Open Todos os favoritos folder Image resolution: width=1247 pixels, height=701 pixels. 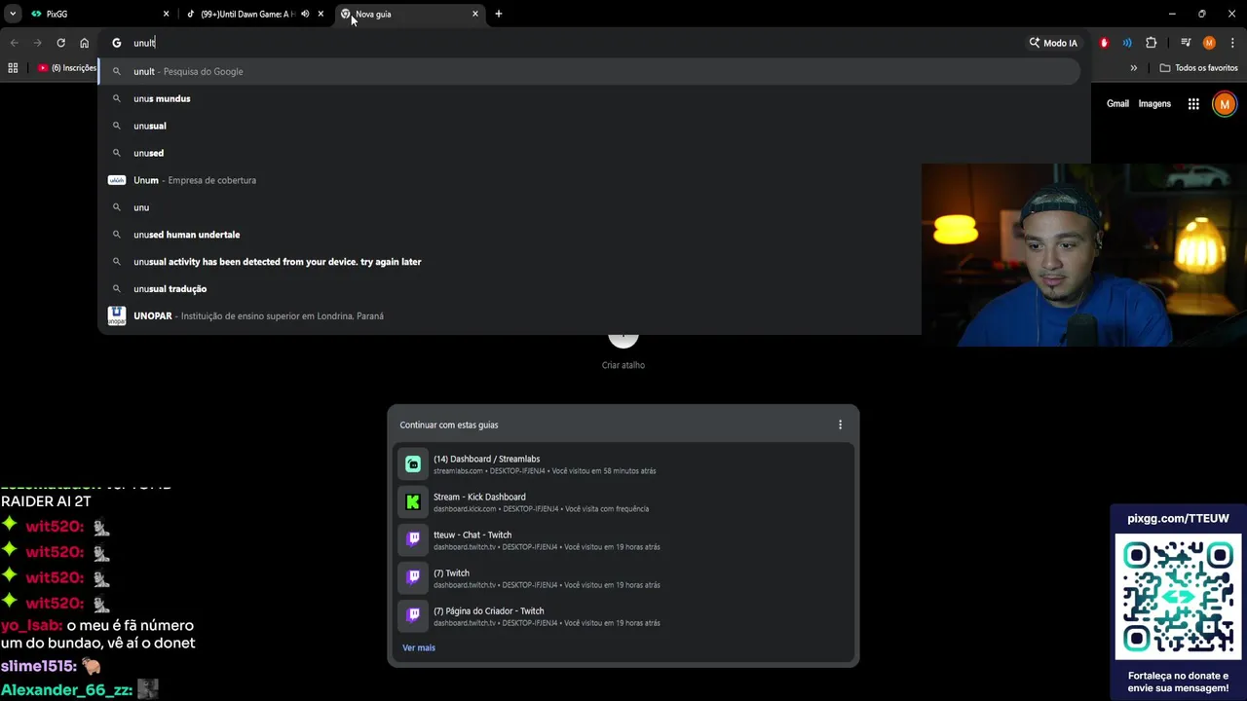point(1199,68)
